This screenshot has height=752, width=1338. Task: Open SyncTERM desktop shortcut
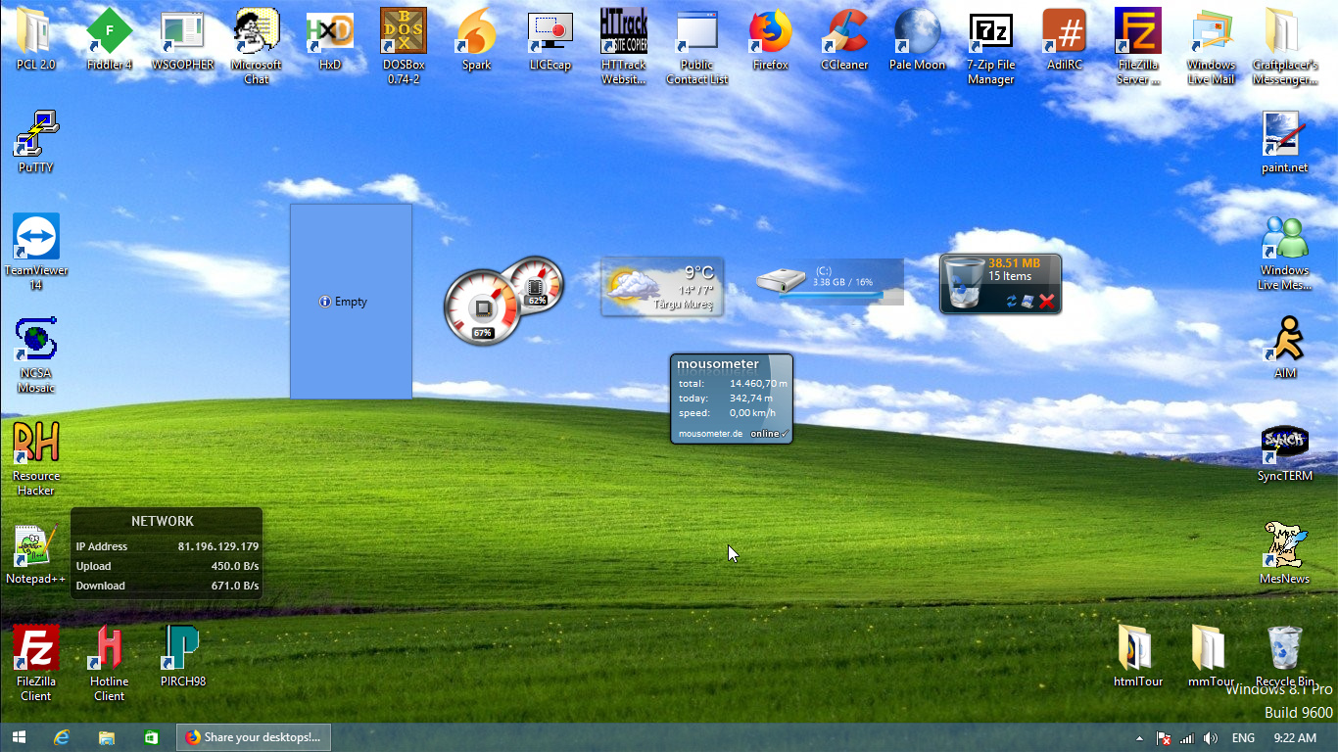(x=1284, y=451)
